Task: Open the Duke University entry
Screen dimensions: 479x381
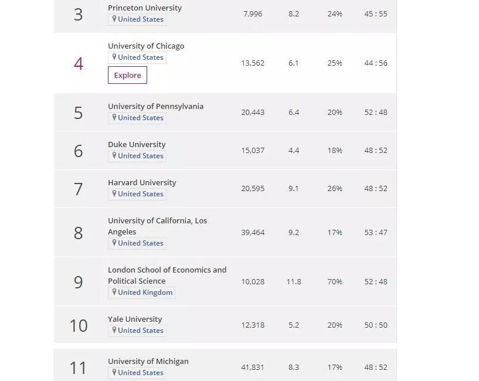Action: coord(137,145)
